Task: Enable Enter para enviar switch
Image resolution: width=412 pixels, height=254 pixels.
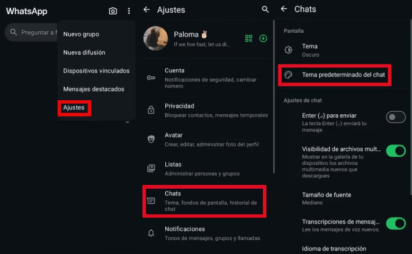Action: point(396,117)
